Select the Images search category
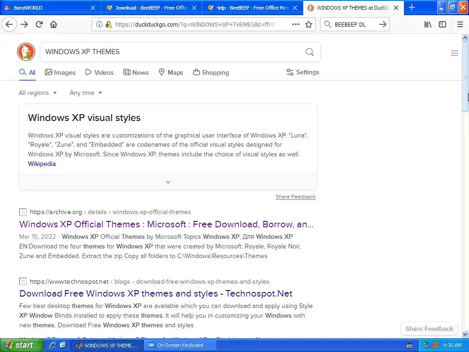The height and width of the screenshot is (352, 469). [x=60, y=72]
